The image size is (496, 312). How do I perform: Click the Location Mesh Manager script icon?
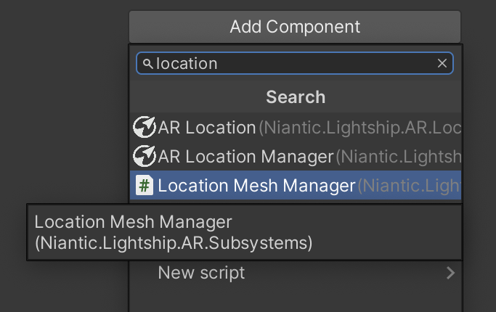point(145,185)
